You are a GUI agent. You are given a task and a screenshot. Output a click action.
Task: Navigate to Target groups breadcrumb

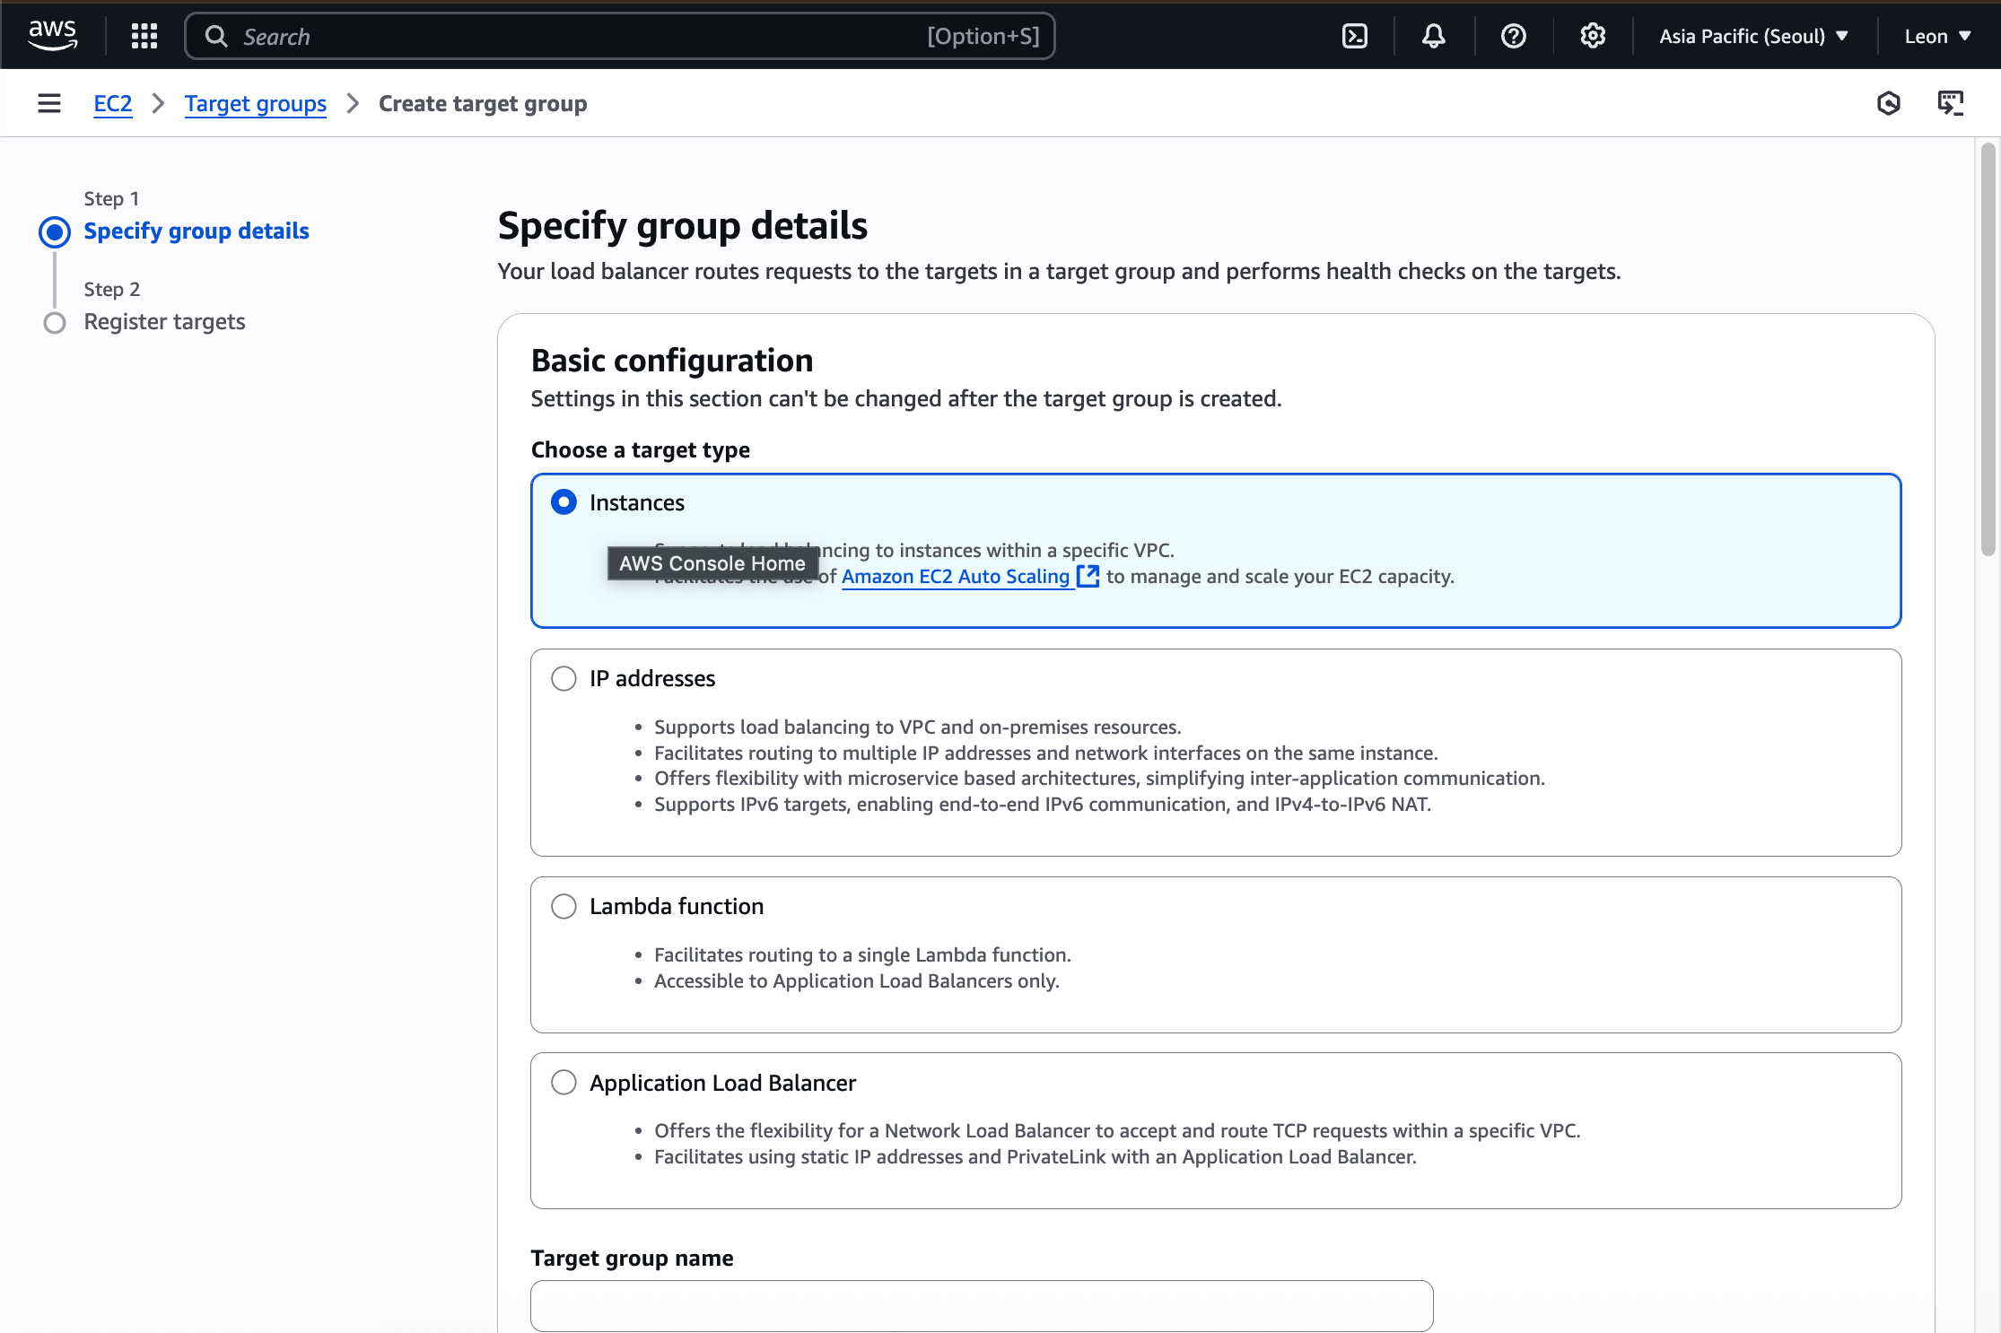(x=255, y=104)
